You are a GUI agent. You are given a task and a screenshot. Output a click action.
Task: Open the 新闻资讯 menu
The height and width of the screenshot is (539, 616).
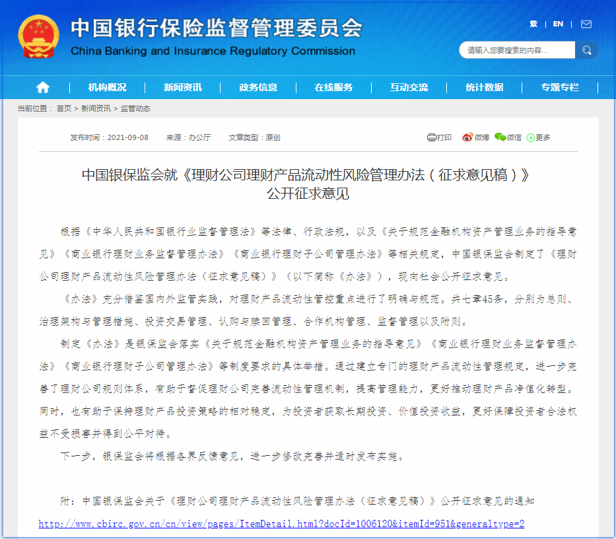(x=183, y=87)
